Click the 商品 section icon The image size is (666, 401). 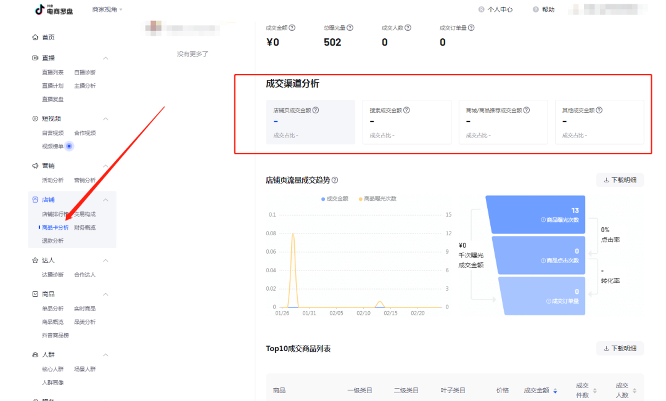pos(35,294)
